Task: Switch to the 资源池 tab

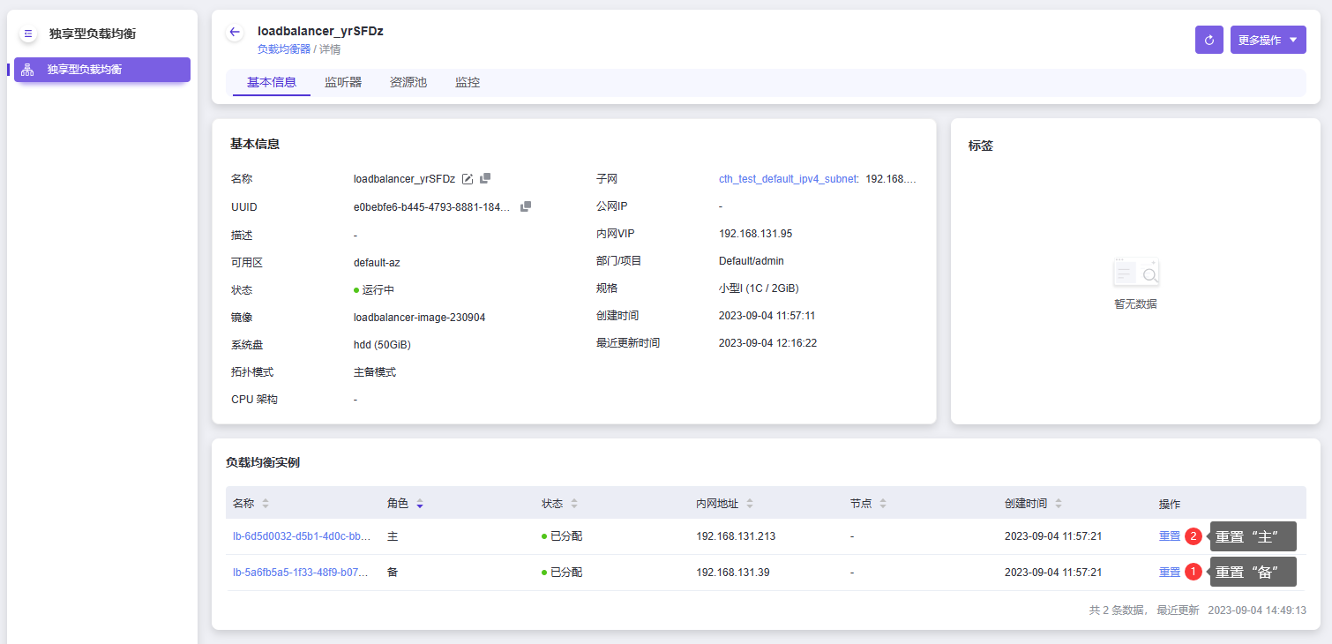Action: point(408,82)
